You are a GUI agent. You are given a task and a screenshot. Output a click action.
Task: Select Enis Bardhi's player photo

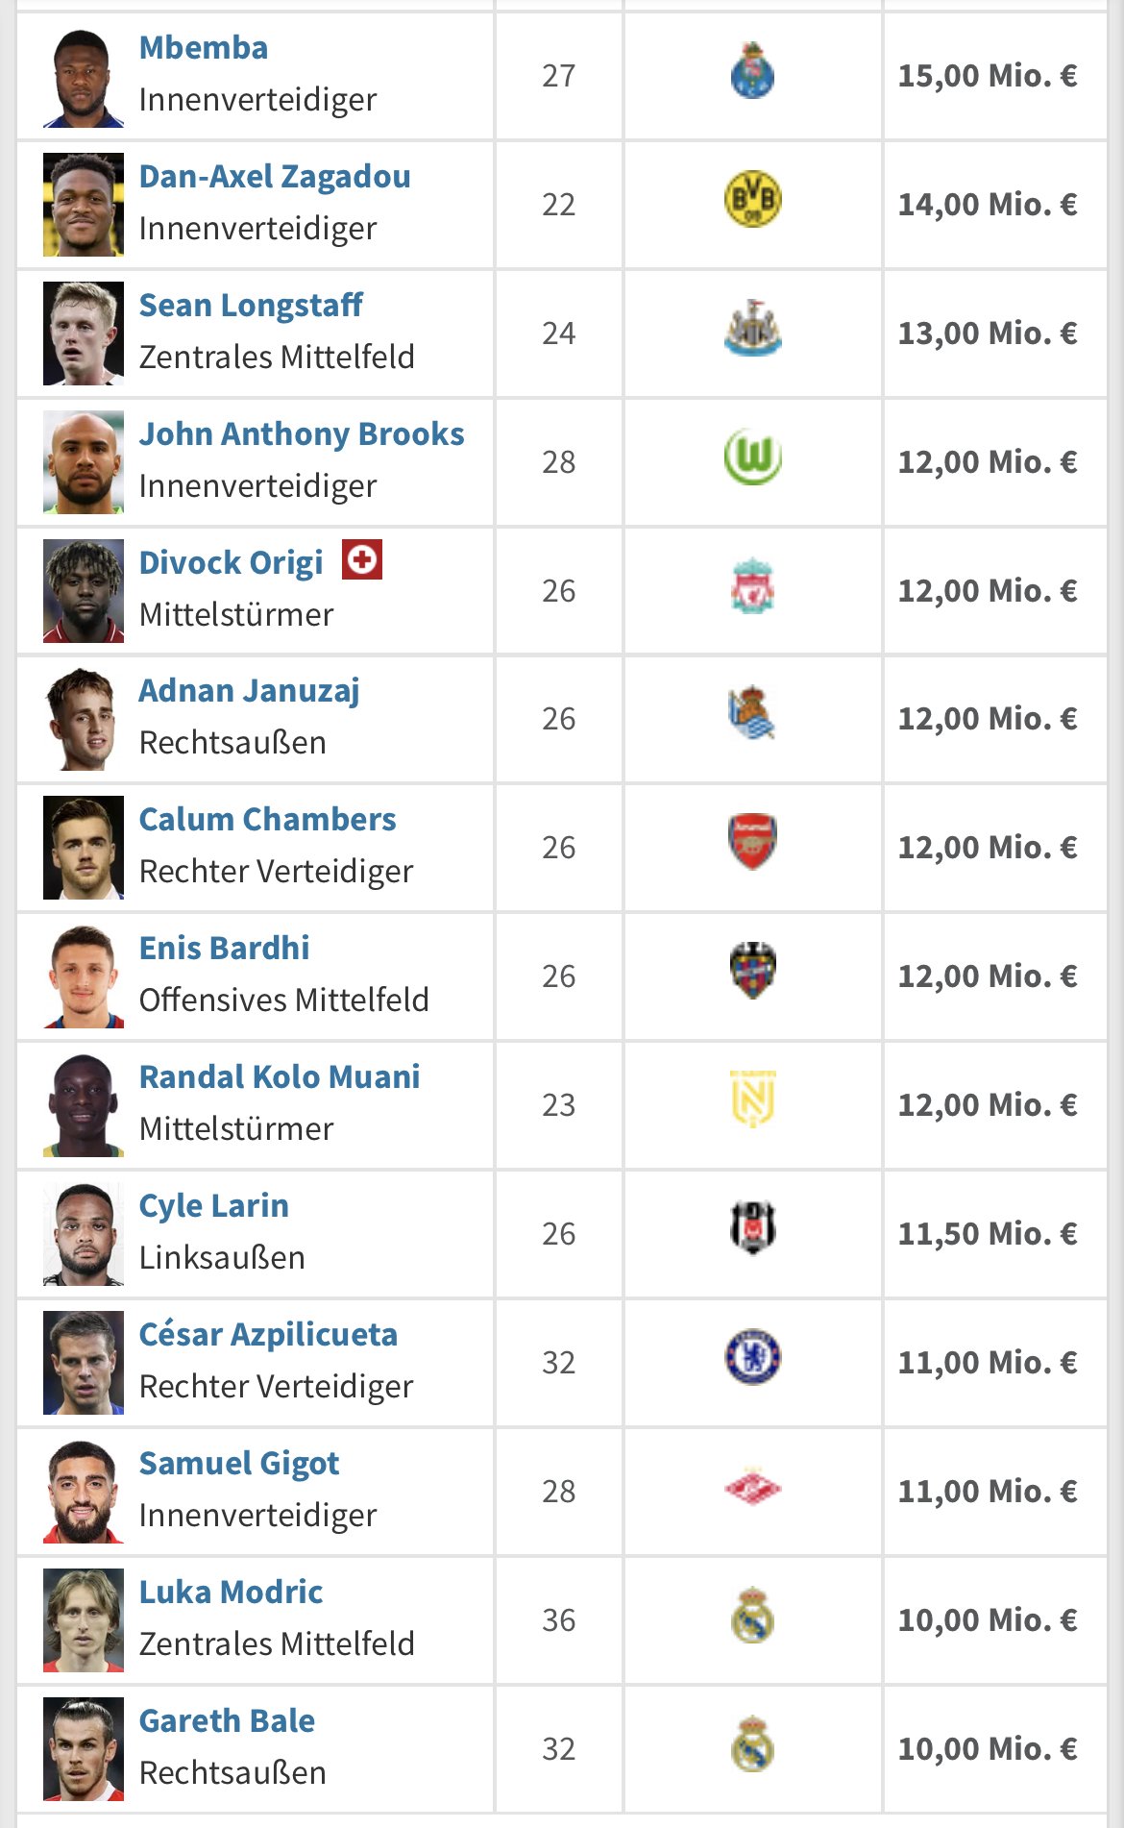click(x=84, y=976)
